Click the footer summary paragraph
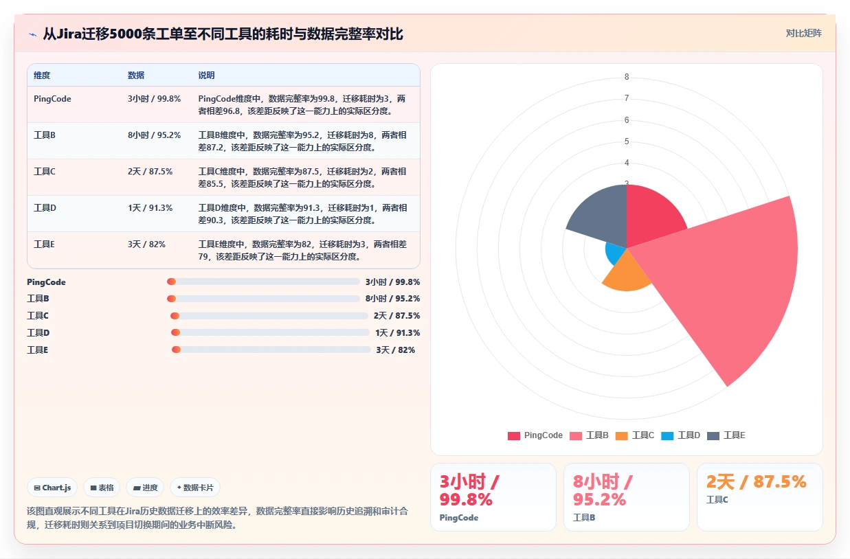 (217, 518)
